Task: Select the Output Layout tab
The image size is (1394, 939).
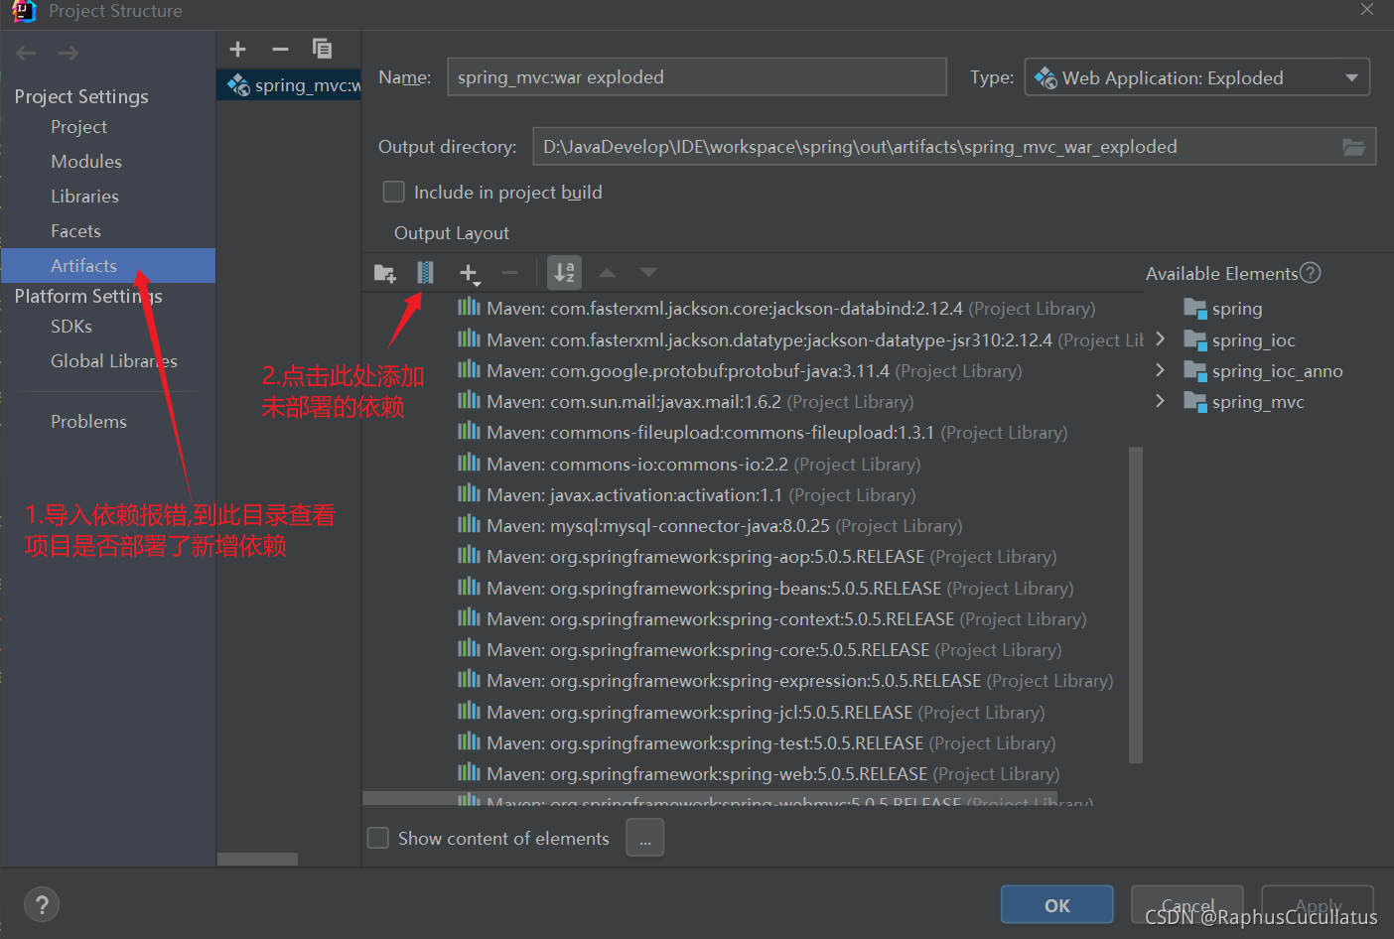Action: pos(452,233)
